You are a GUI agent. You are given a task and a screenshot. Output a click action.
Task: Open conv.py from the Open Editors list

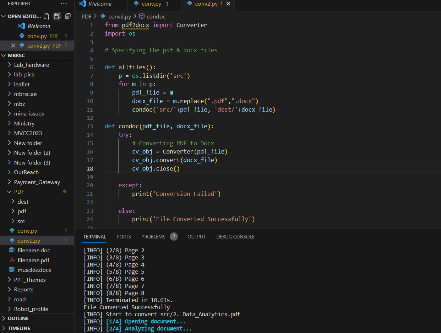tap(37, 36)
